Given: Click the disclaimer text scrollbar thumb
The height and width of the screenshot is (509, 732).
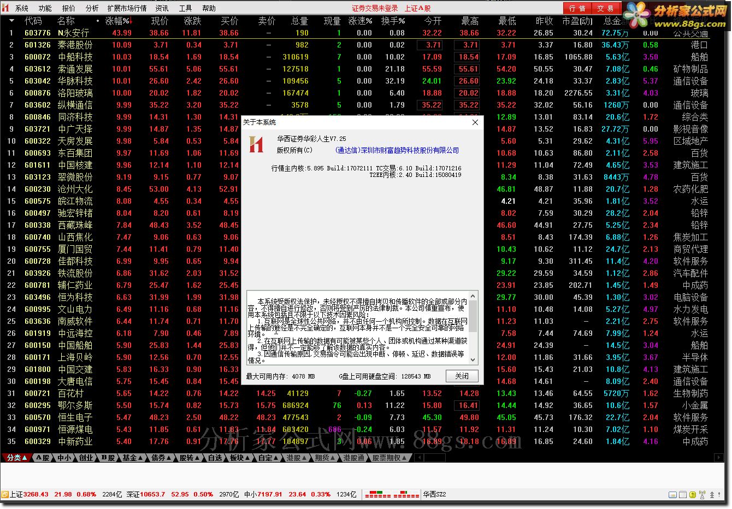Looking at the screenshot, I should pos(473,315).
